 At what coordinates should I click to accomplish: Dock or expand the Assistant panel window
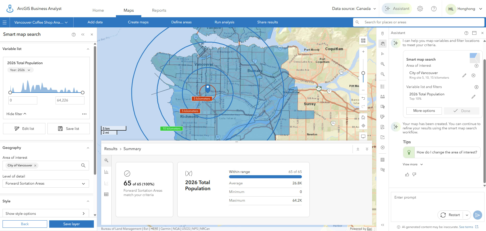[474, 33]
